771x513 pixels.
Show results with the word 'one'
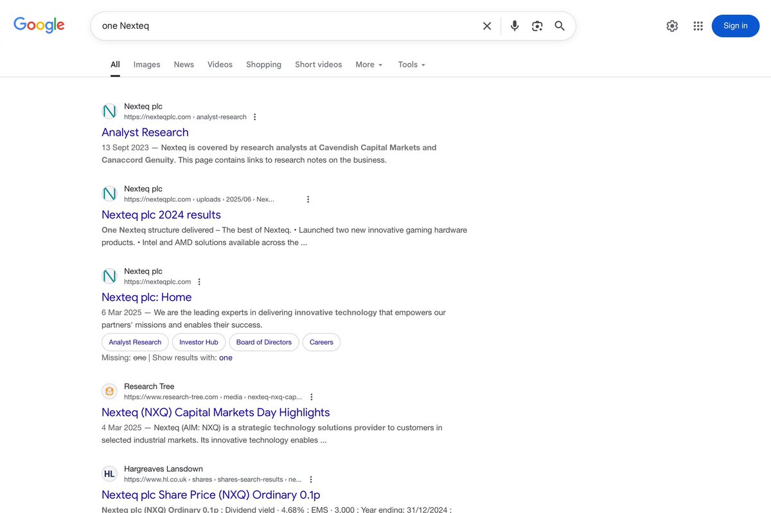point(226,357)
